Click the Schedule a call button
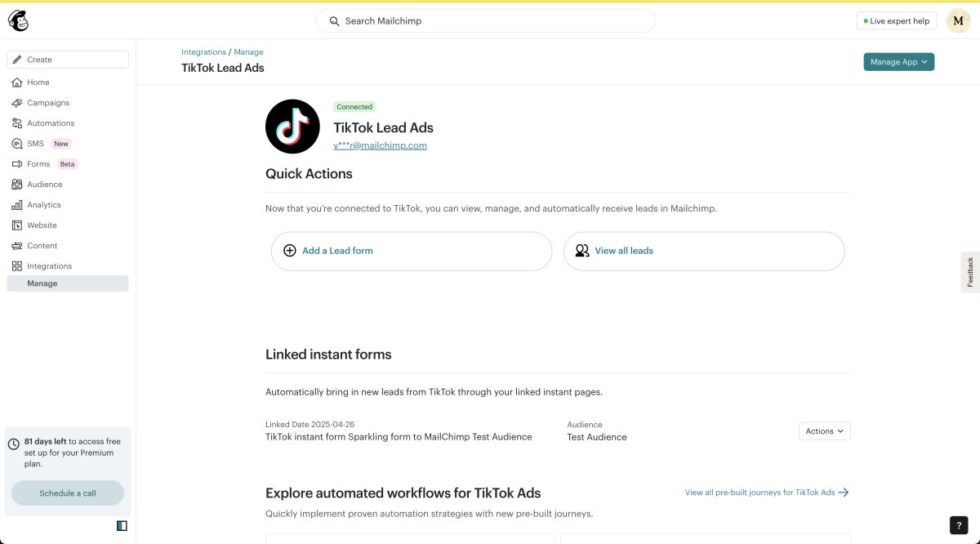Screen dimensions: 980x544 pos(68,493)
